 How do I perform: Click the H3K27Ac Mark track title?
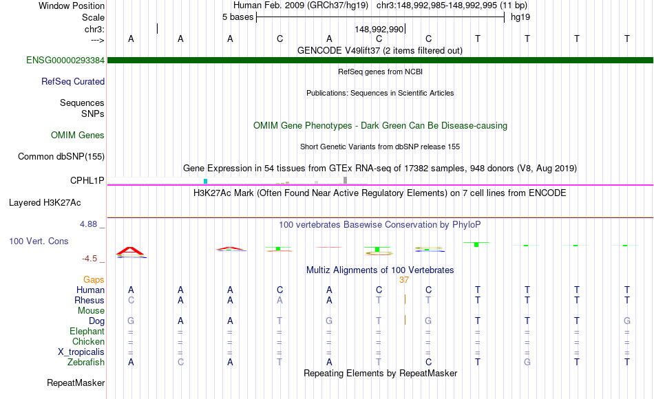pyautogui.click(x=380, y=193)
